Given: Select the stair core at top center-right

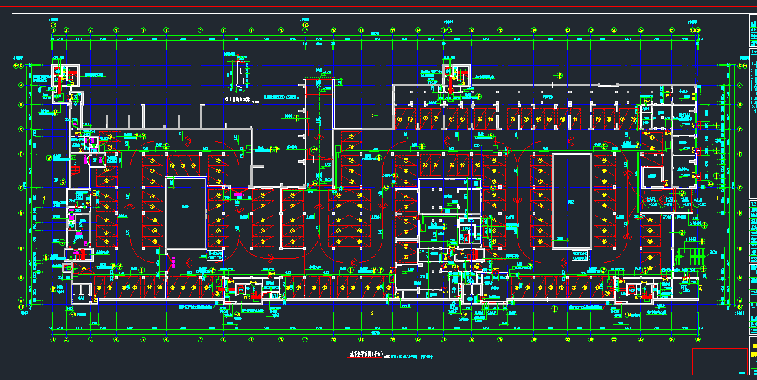Looking at the screenshot, I should [x=452, y=77].
